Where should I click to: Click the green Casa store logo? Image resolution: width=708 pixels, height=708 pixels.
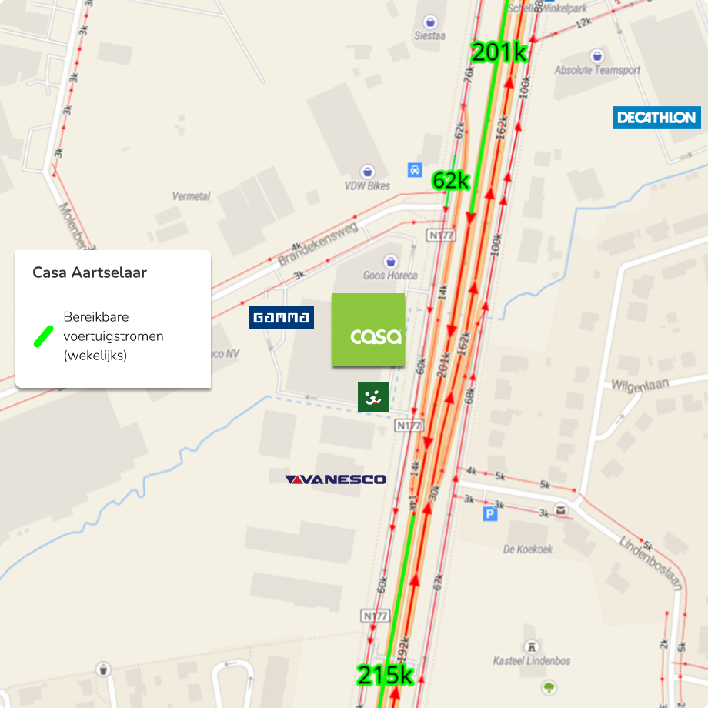tap(369, 329)
